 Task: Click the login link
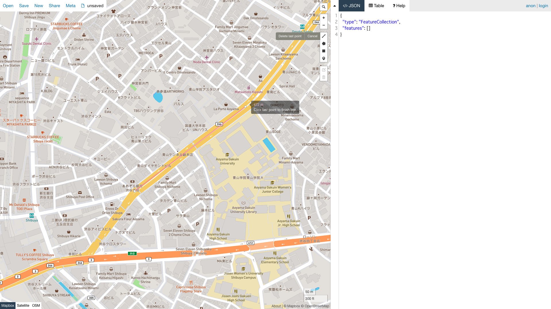pos(543,6)
